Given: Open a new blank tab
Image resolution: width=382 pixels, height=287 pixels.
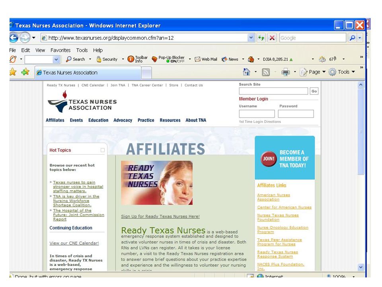Looking at the screenshot, I should tap(146, 73).
